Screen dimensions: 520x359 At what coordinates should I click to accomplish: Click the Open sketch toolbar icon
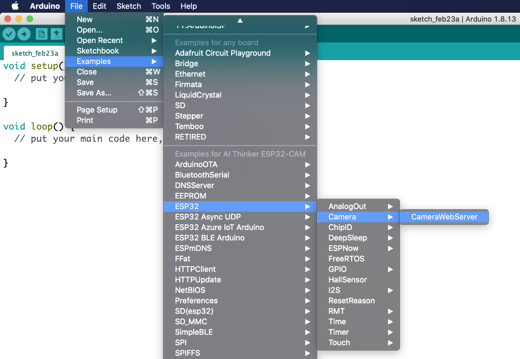click(x=57, y=34)
